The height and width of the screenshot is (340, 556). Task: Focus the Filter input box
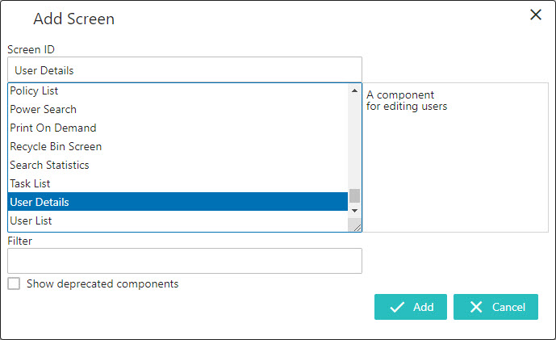(x=184, y=261)
